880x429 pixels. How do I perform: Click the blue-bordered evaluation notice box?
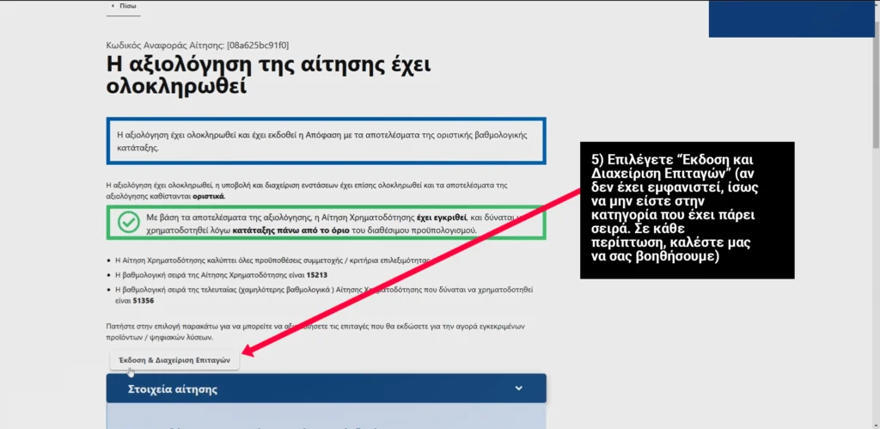(x=326, y=141)
